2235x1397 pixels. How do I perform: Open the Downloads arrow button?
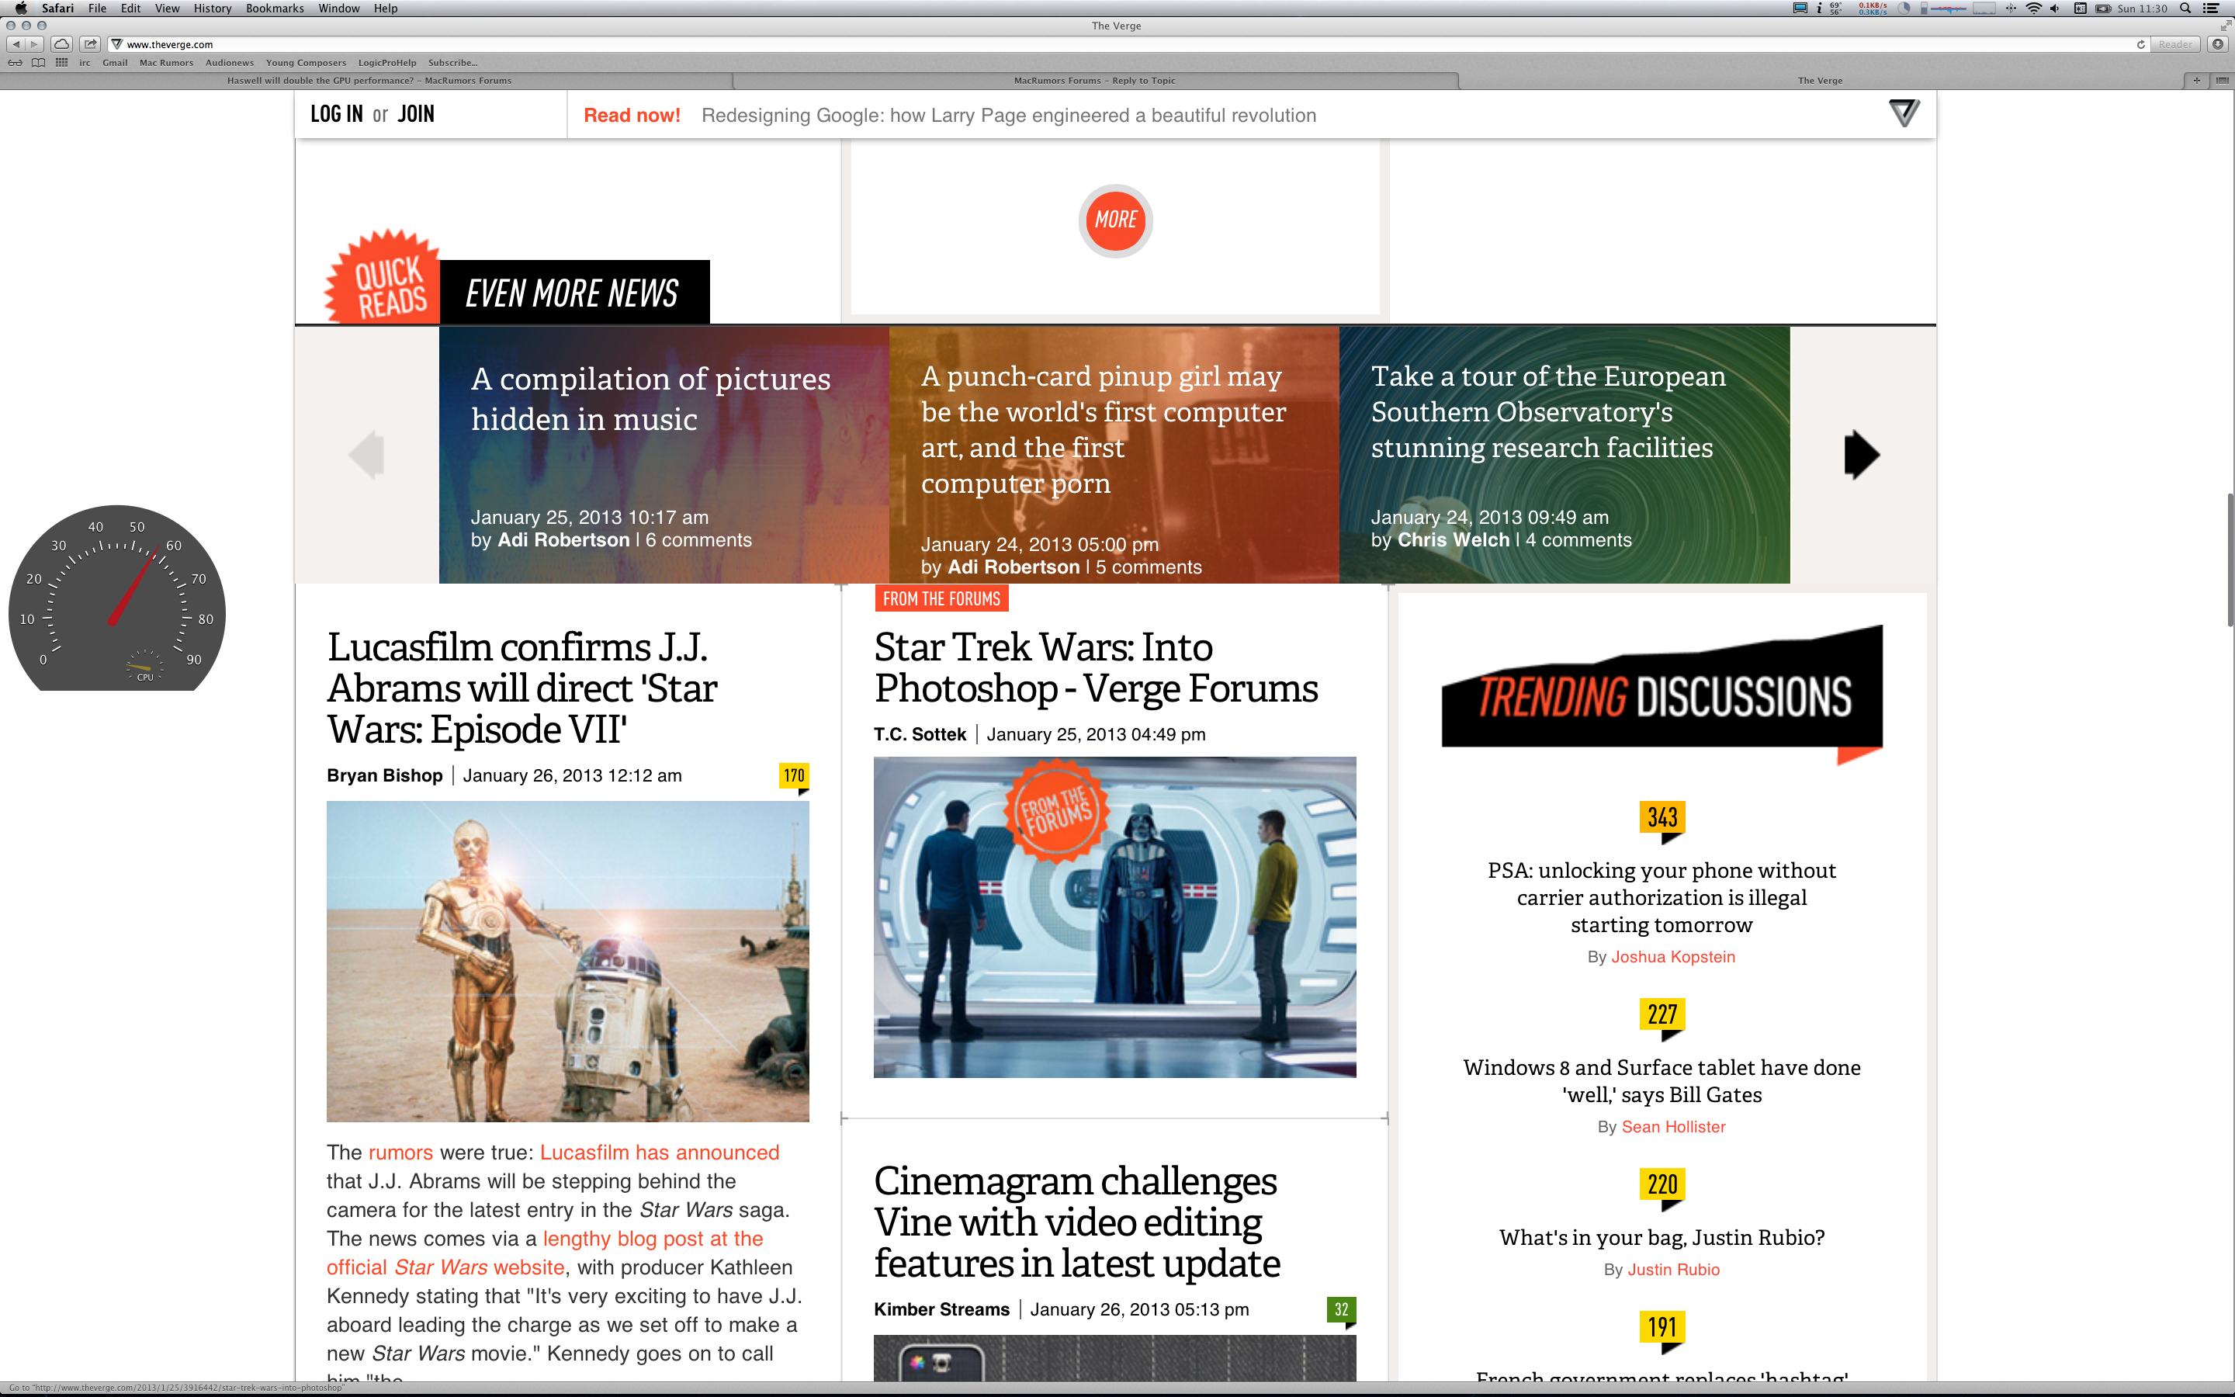[x=2217, y=44]
